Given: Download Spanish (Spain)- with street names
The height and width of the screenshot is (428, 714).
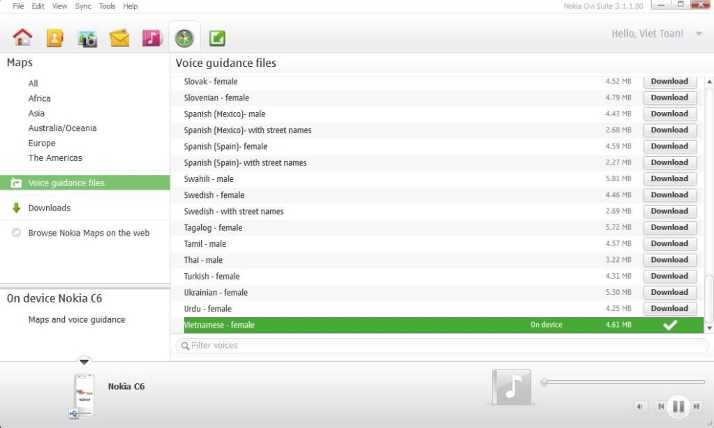Looking at the screenshot, I should pyautogui.click(x=670, y=162).
